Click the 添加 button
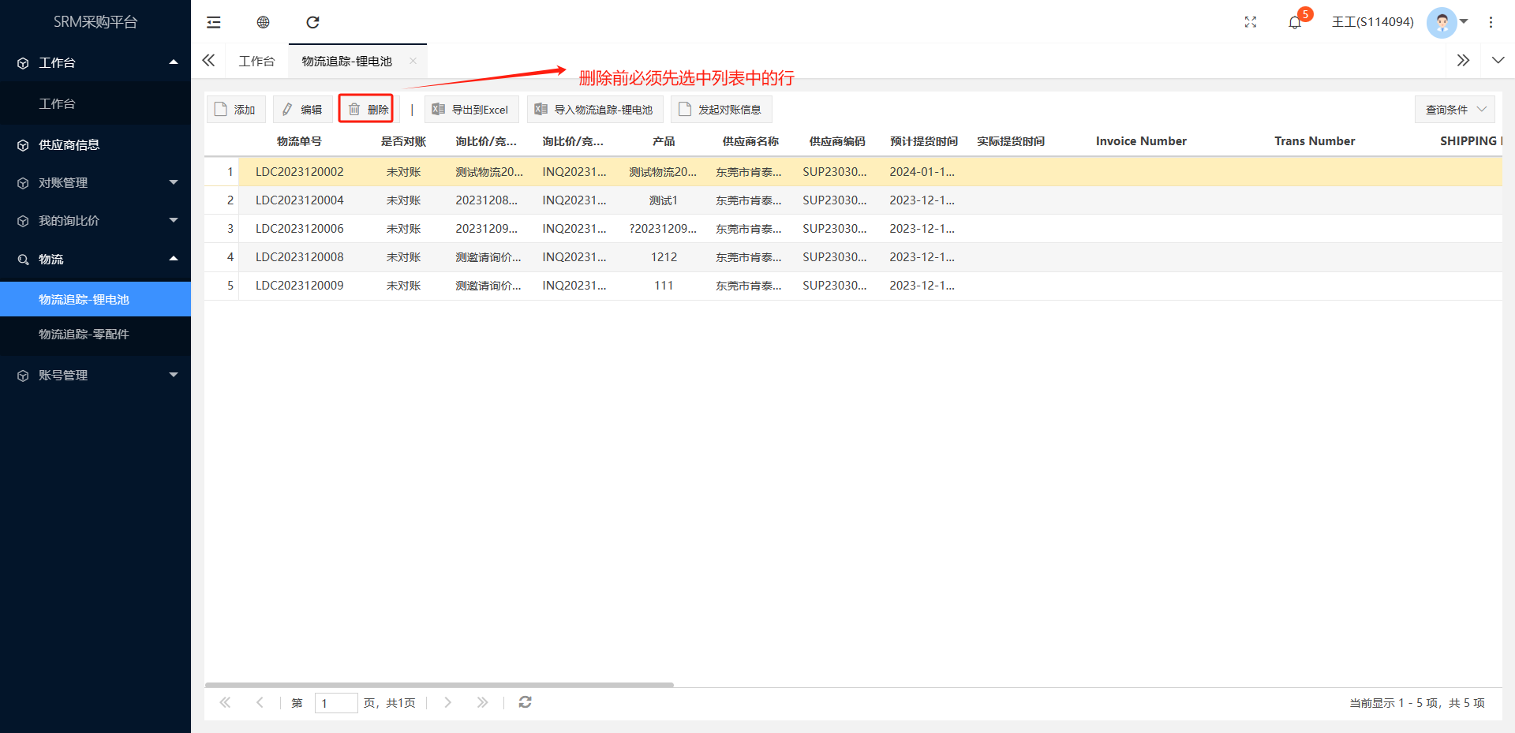This screenshot has height=733, width=1515. (236, 109)
